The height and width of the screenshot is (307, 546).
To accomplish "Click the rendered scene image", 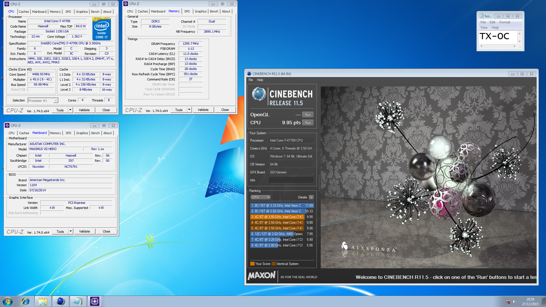I will coord(429,177).
